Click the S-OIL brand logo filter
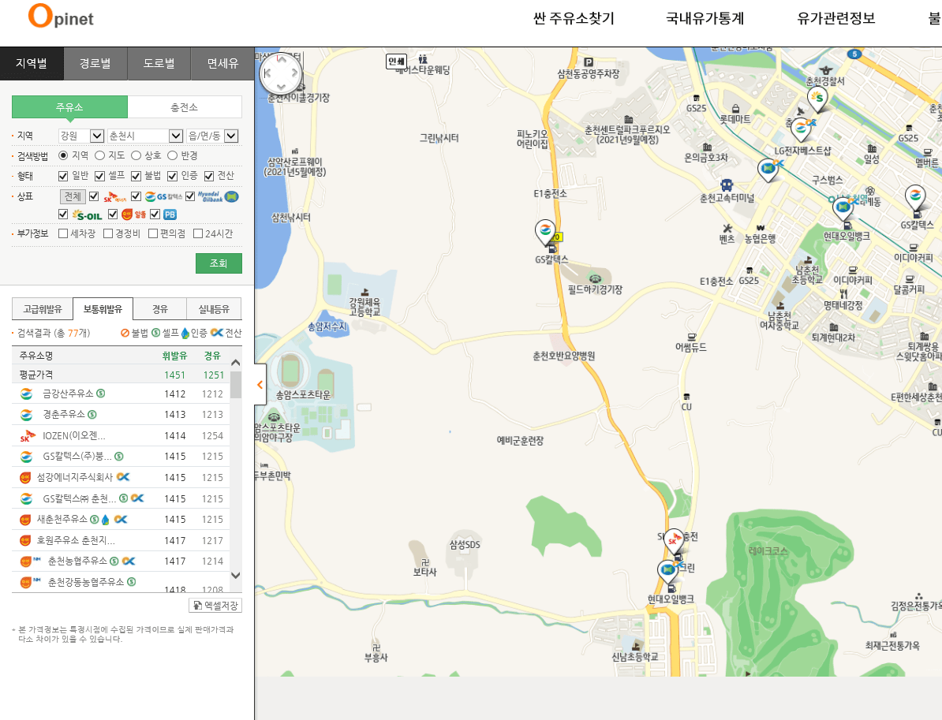Viewport: 942px width, 720px height. coord(87,215)
